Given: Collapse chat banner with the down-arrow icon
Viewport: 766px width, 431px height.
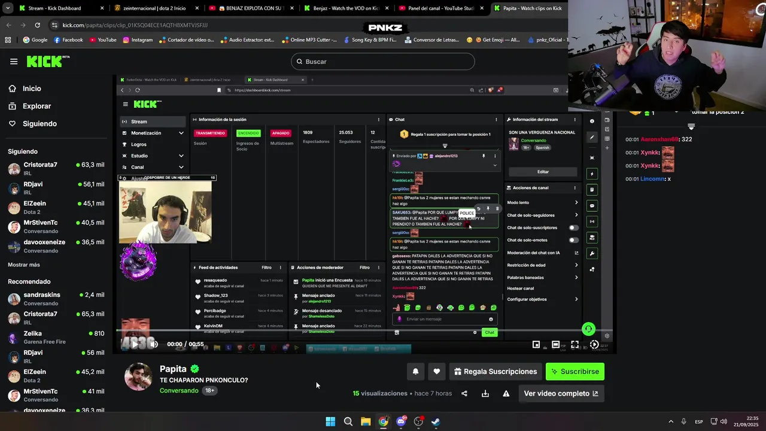Looking at the screenshot, I should (x=691, y=126).
